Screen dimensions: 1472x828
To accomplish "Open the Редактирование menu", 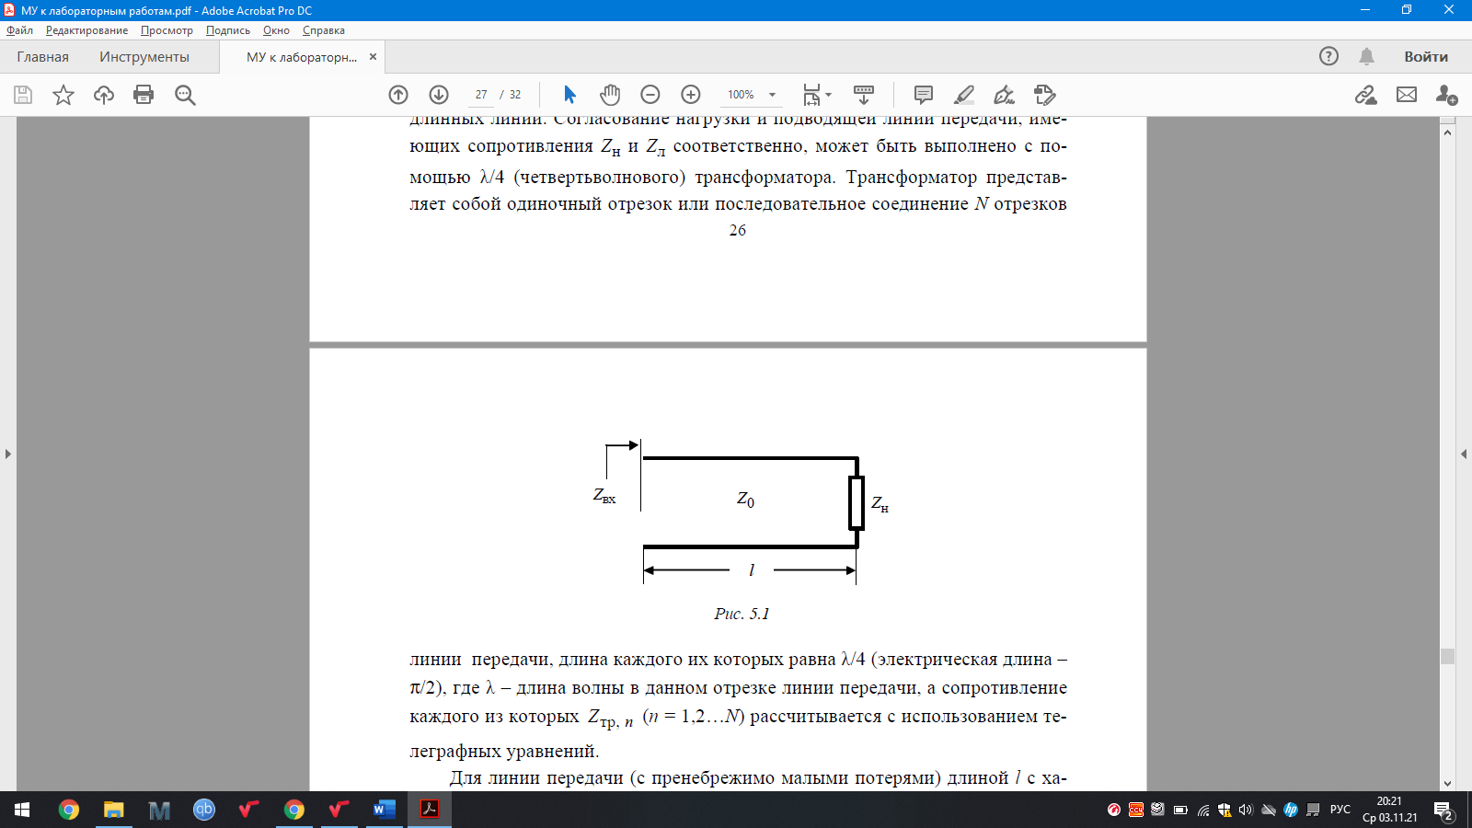I will 87,30.
